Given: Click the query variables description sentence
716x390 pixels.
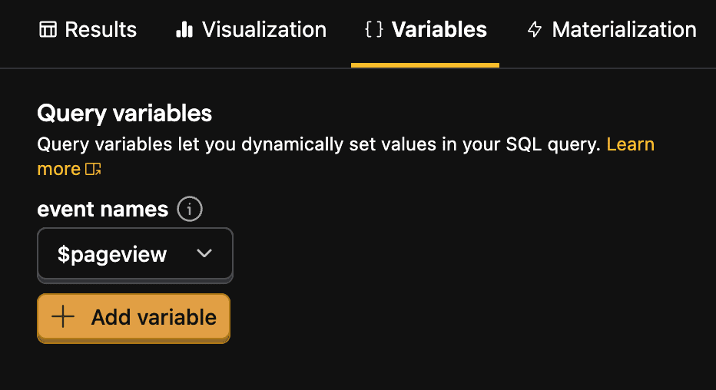Looking at the screenshot, I should coord(318,144).
